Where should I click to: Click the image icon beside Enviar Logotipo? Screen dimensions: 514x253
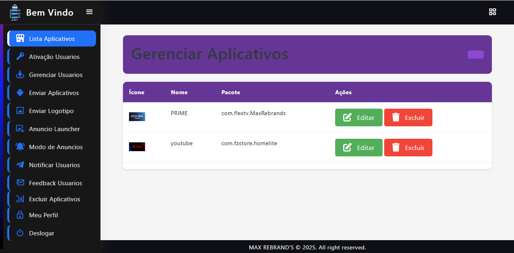click(x=20, y=111)
